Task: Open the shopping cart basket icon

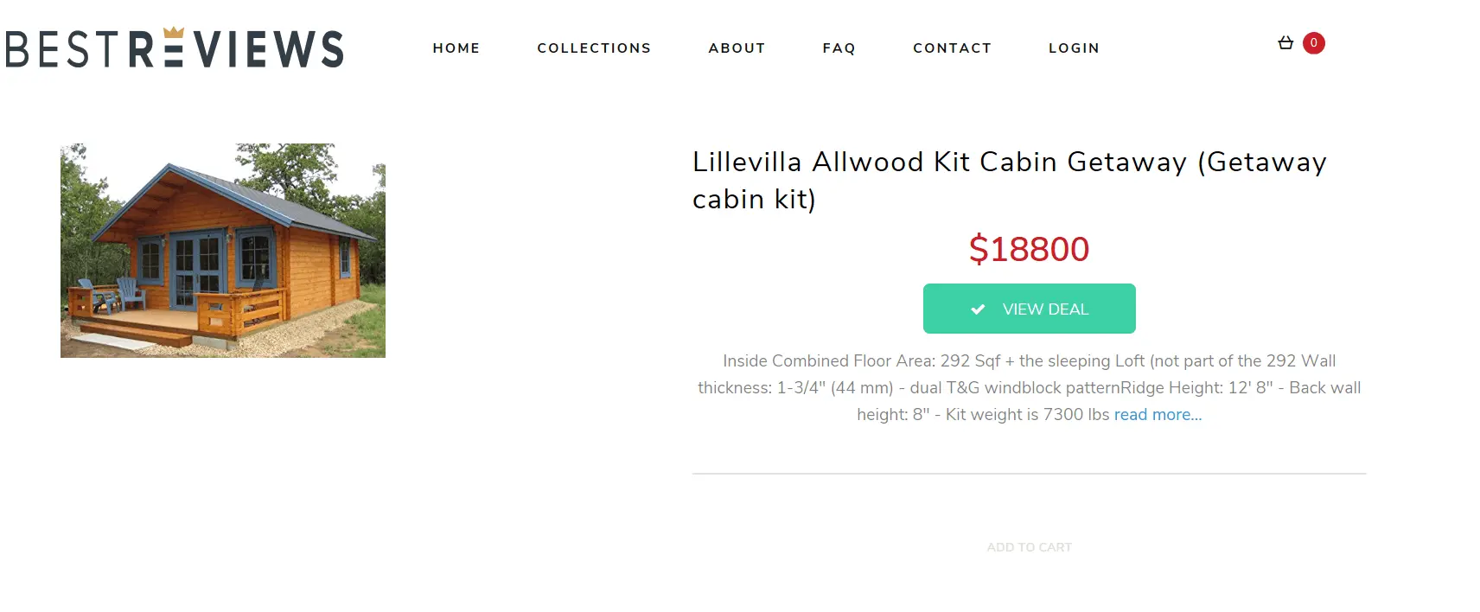Action: coord(1285,42)
